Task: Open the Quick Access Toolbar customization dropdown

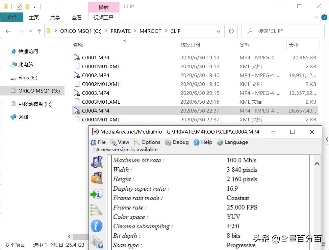Action: click(34, 6)
